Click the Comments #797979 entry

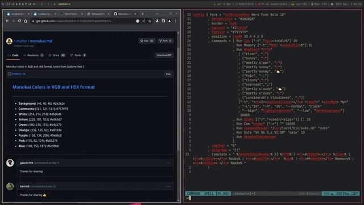pos(43,109)
